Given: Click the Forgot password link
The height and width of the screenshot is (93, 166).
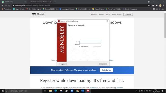Looking at the screenshot, I should click(x=97, y=47).
